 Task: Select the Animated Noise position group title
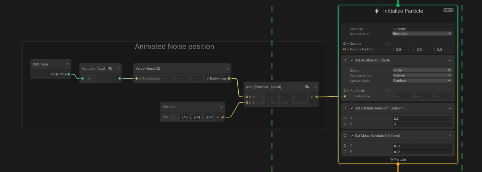pyautogui.click(x=174, y=47)
